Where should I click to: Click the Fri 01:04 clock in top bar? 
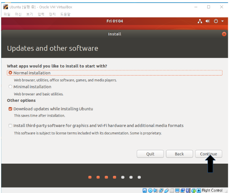click(x=115, y=21)
